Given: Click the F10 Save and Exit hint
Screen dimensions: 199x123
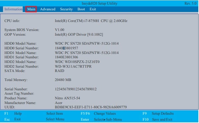Looking at the screenshot, I should pos(158,119).
